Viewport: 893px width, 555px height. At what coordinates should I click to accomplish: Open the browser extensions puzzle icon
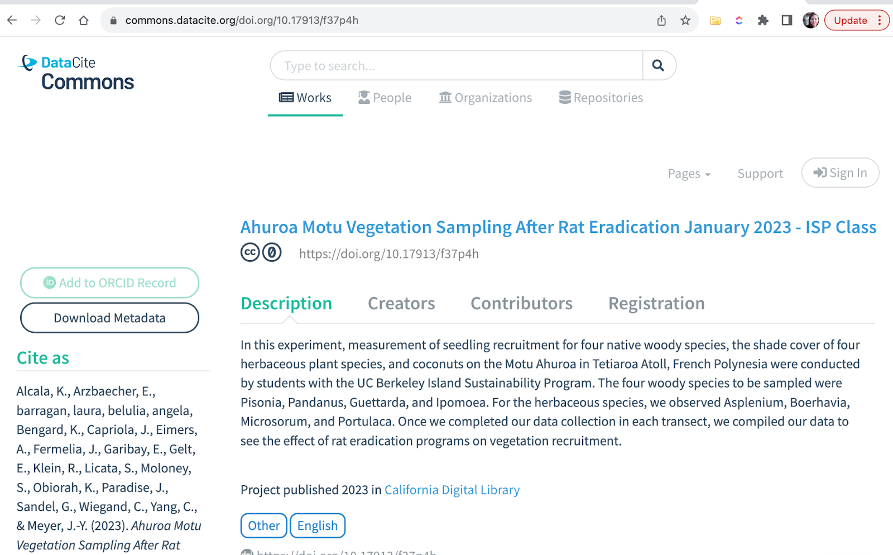point(763,21)
